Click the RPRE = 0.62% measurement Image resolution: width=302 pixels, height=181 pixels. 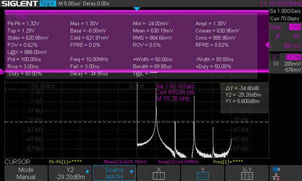[212, 45]
